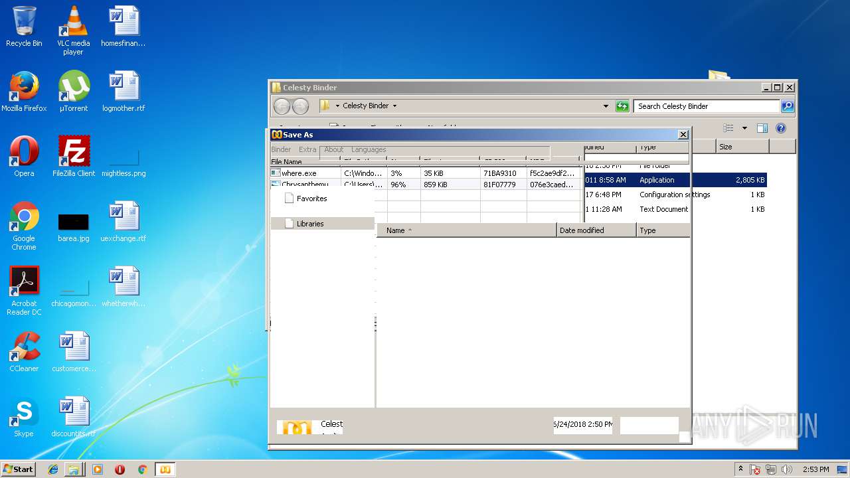The height and width of the screenshot is (478, 850).
Task: Select the Configuration settings file row
Action: (x=675, y=195)
